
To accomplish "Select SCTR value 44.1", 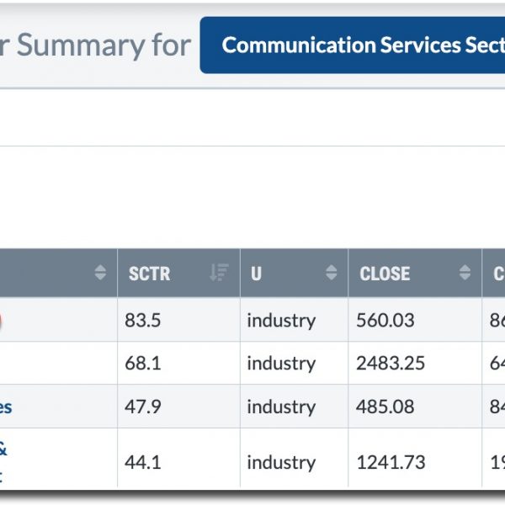I will pos(143,462).
